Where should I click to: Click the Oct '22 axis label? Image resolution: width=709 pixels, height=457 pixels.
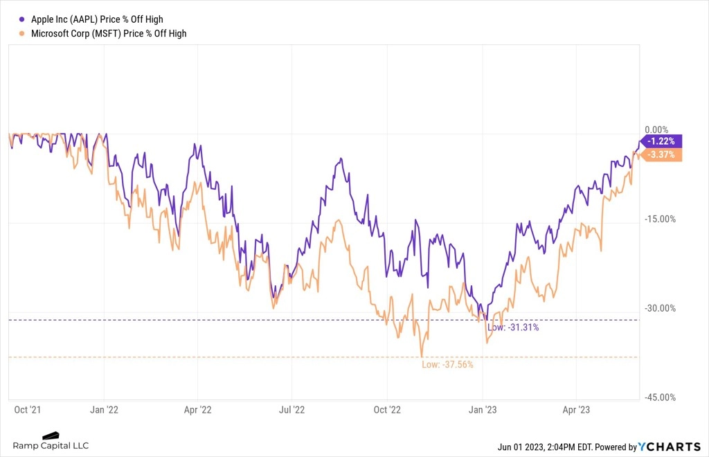coord(387,410)
